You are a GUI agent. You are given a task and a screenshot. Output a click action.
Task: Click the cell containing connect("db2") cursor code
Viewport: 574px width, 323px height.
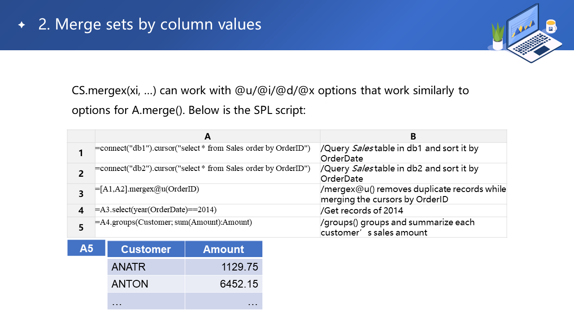[203, 169]
